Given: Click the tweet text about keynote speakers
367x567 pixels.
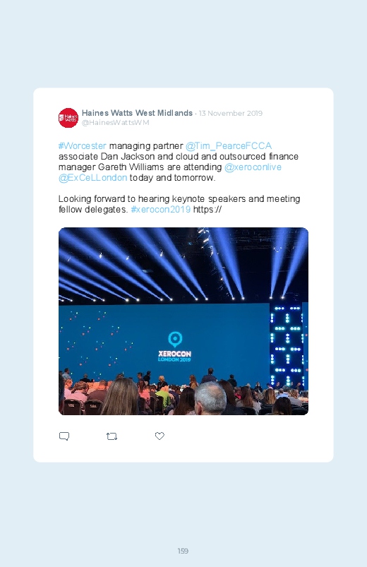Looking at the screenshot, I should [179, 204].
